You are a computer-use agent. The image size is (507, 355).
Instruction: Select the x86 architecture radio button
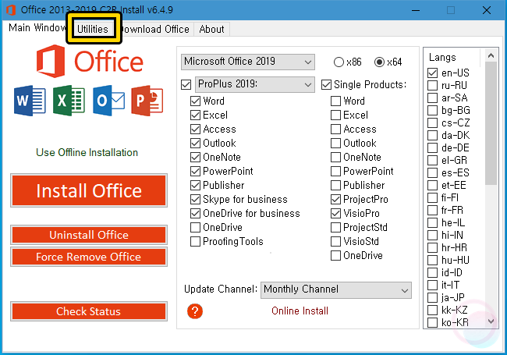point(339,62)
